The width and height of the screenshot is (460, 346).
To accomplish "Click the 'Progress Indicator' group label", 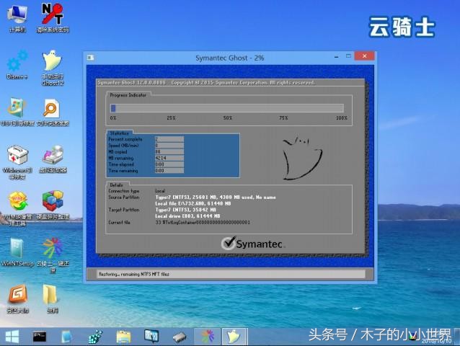I will (128, 95).
